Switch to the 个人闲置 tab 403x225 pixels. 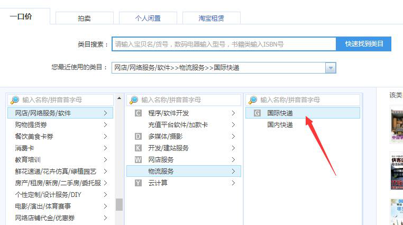[x=148, y=18]
